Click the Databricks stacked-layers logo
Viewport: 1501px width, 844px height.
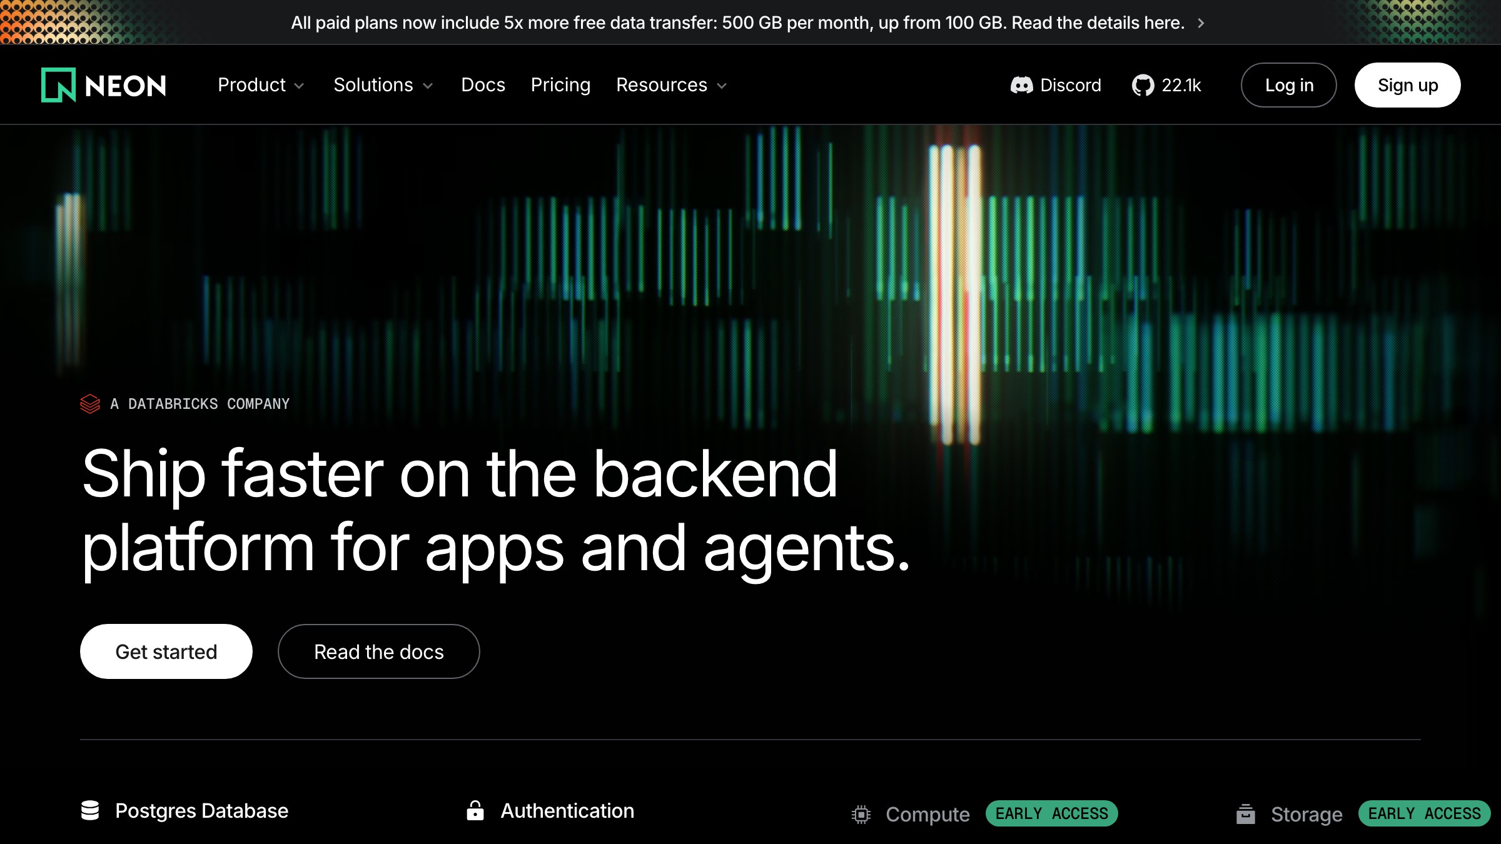(90, 404)
